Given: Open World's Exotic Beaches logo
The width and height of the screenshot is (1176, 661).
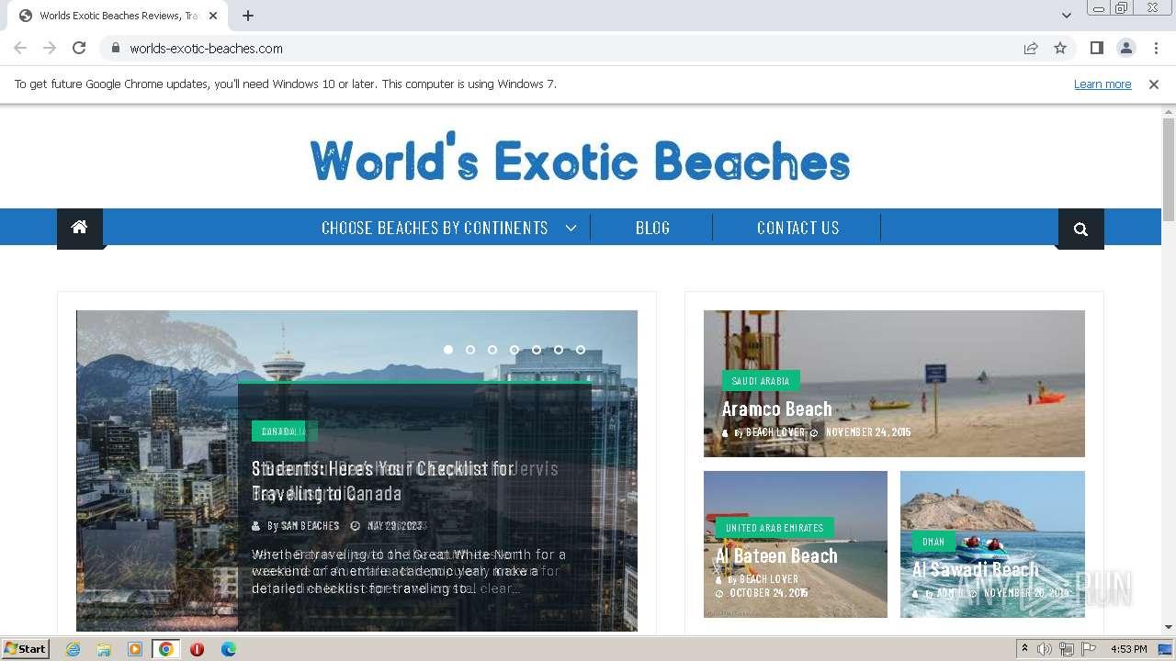Looking at the screenshot, I should (580, 158).
